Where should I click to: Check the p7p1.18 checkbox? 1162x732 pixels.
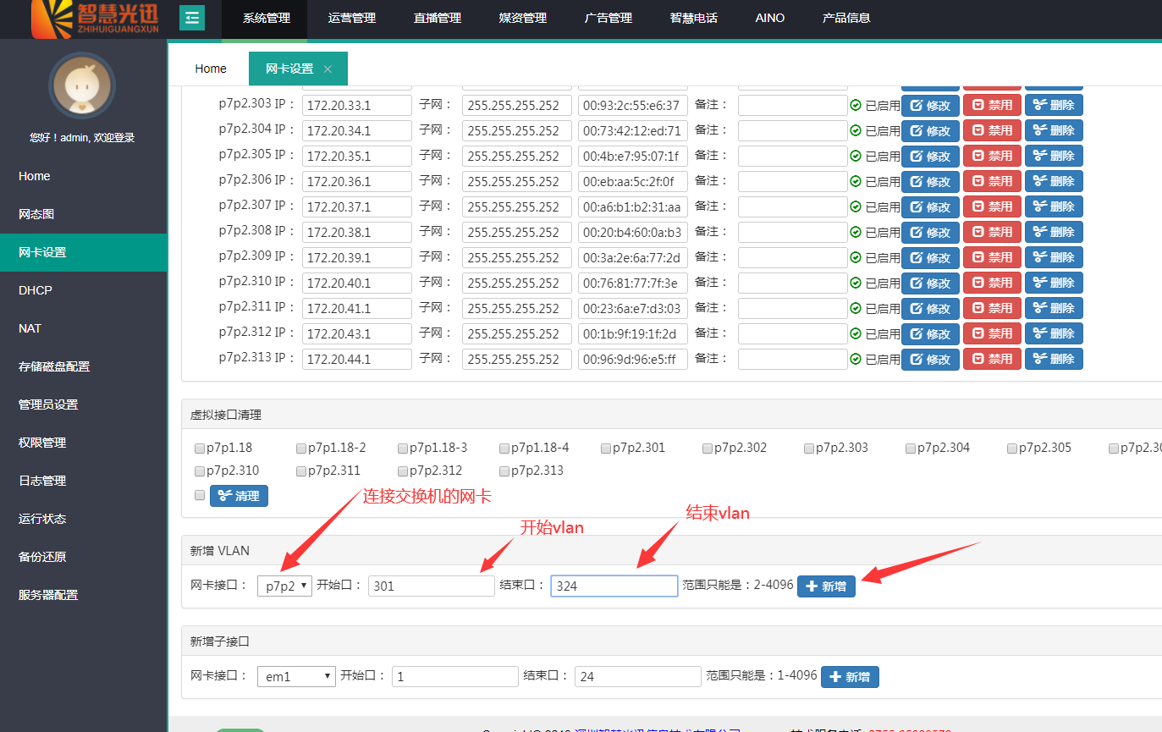coord(200,449)
